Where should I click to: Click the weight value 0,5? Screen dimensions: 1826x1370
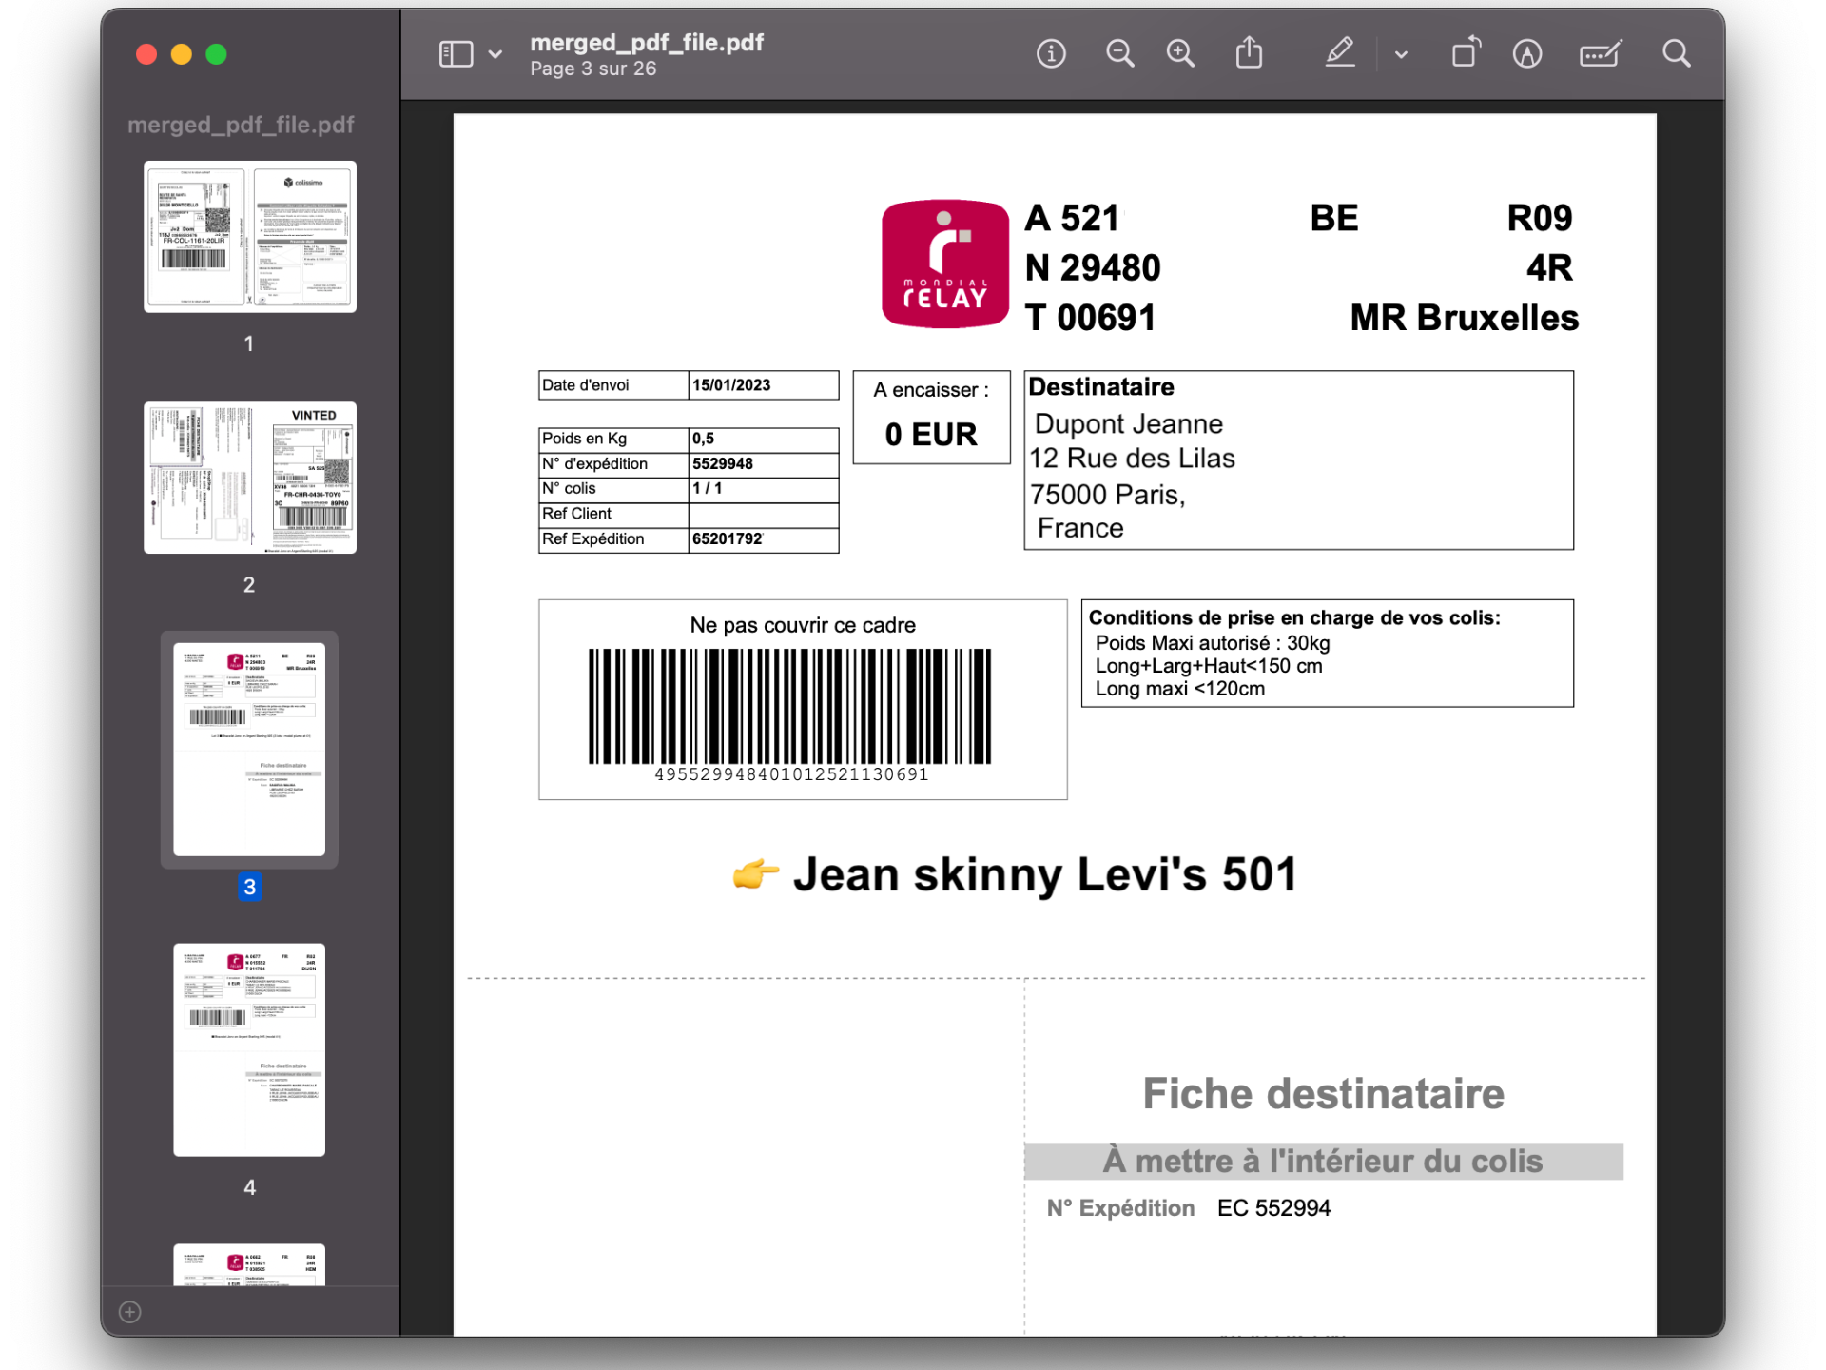[703, 439]
